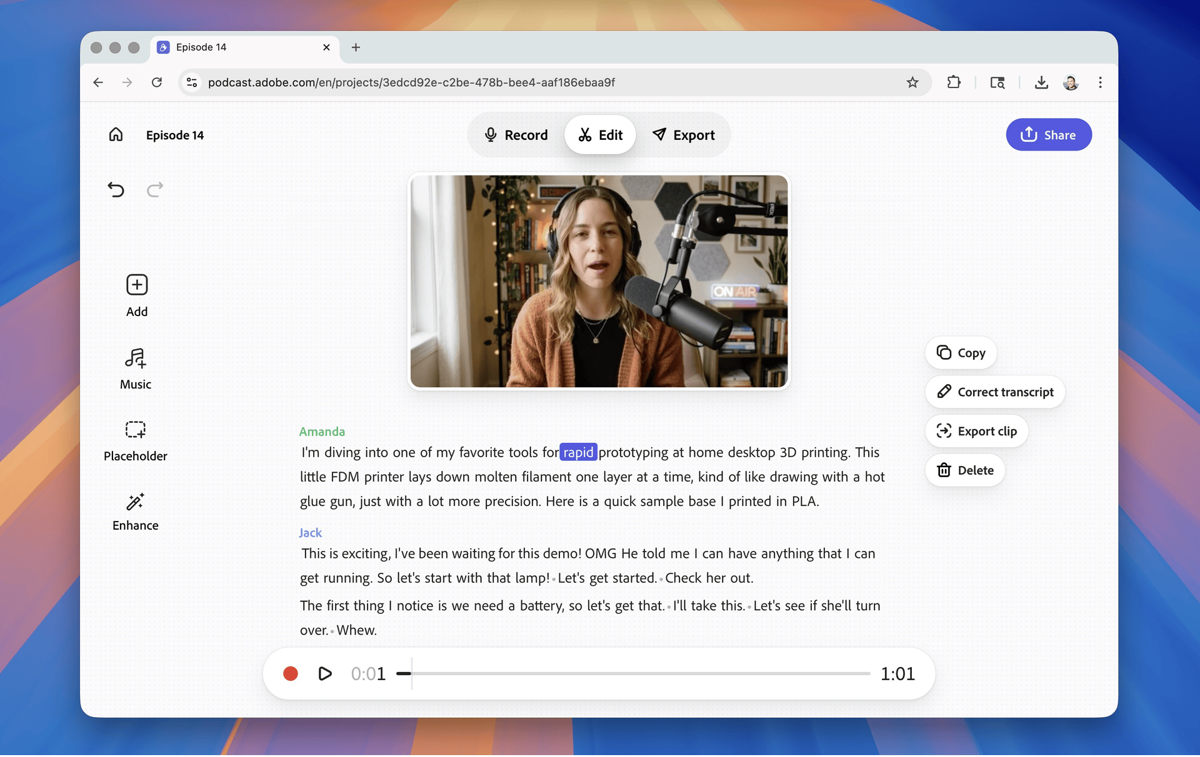Open the Music tool
Viewport: 1200px width, 757px height.
(136, 369)
